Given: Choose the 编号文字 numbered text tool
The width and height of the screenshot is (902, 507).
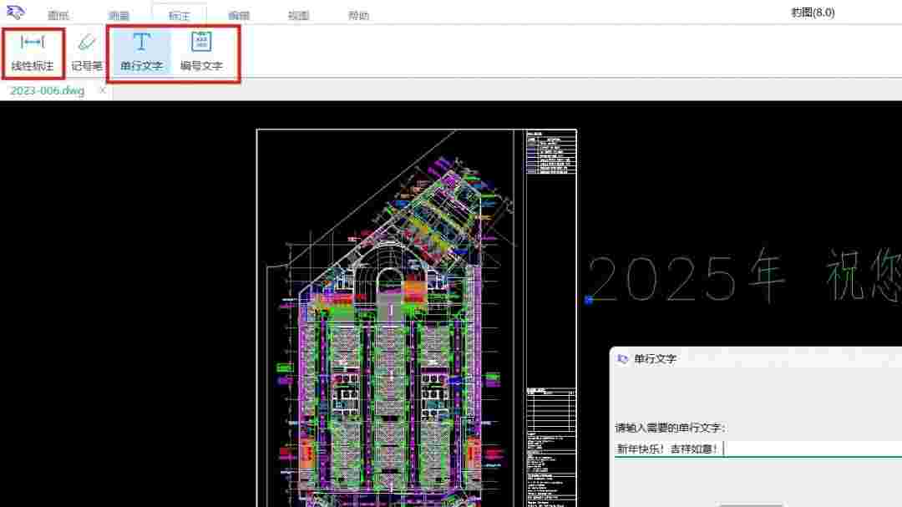Looking at the screenshot, I should tap(201, 53).
